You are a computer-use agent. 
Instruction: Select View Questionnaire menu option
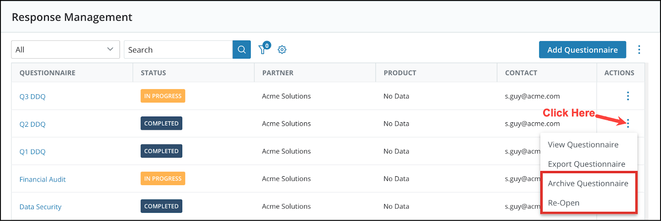[x=583, y=145]
